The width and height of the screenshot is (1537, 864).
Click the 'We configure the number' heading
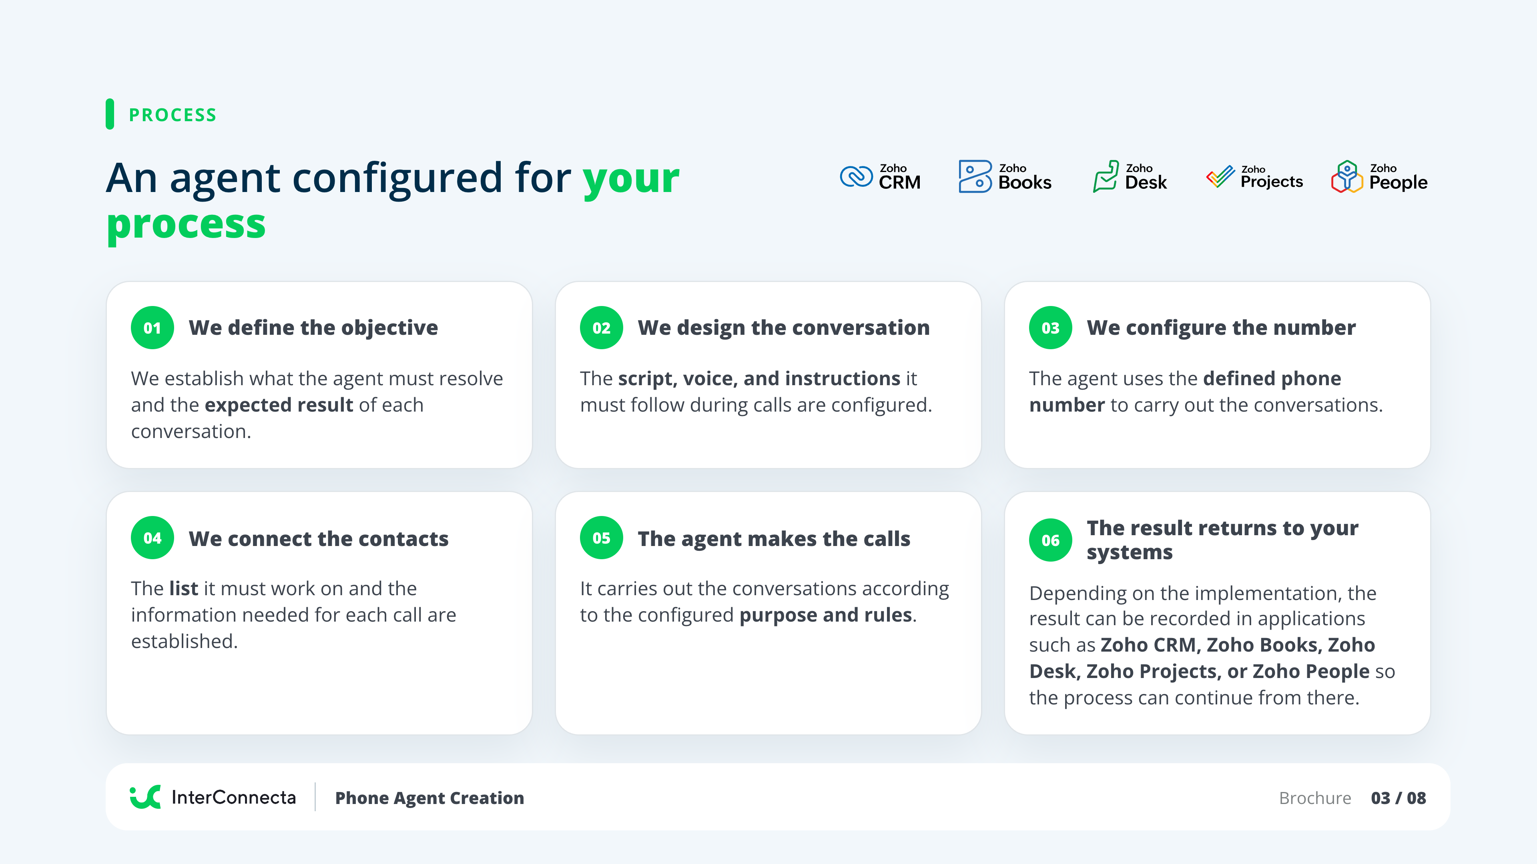1221,328
